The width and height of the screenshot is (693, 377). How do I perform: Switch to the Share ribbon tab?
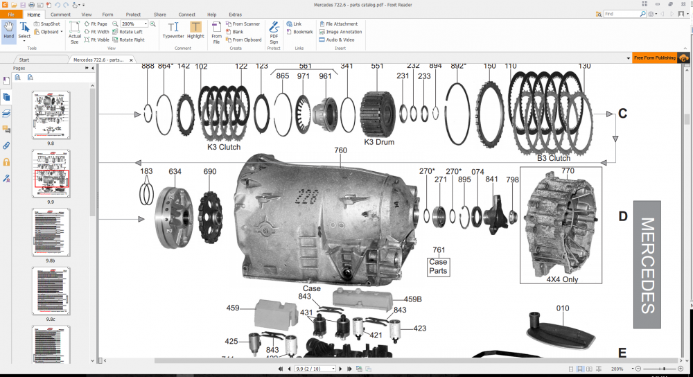(x=160, y=15)
